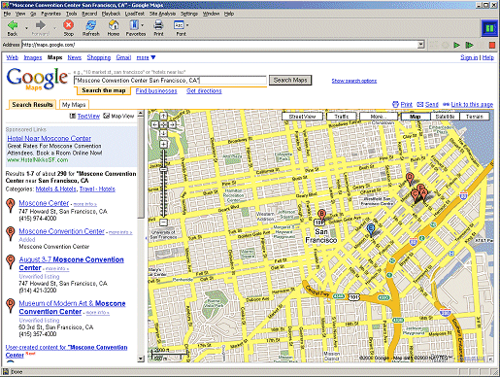Click Show search options link
The width and height of the screenshot is (500, 377).
354,81
